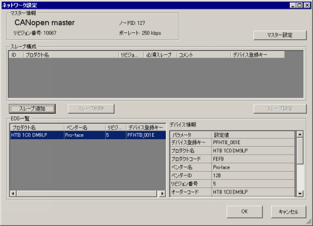Screen dimensions: 313x226
Task: Click the オーダーコード parameter label
Action: pos(191,192)
